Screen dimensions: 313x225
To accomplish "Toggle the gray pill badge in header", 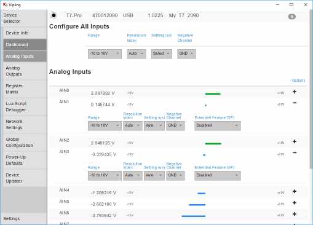I will pyautogui.click(x=291, y=17).
